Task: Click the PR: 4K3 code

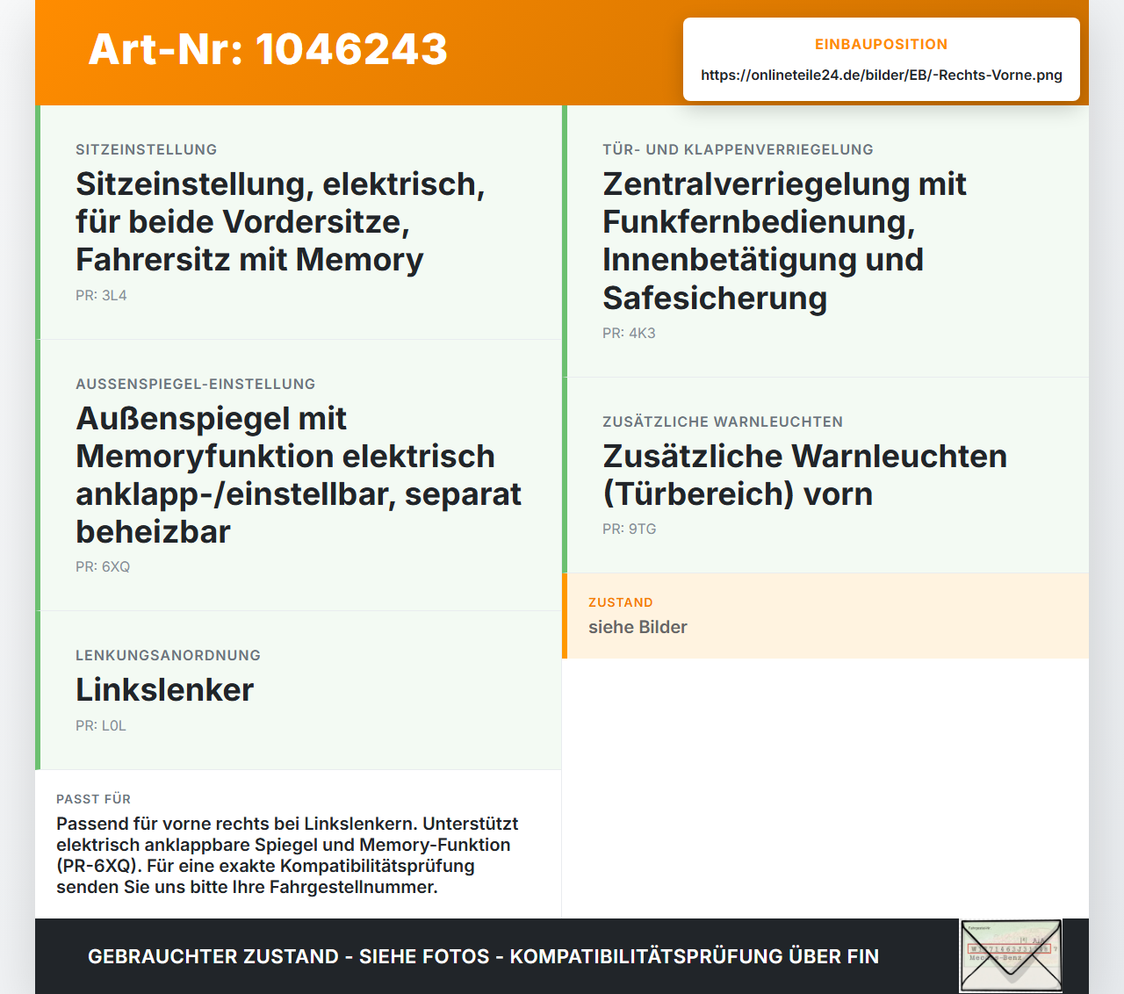Action: click(x=629, y=334)
